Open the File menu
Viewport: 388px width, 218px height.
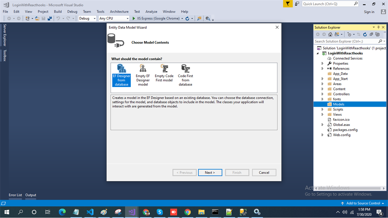pos(5,12)
